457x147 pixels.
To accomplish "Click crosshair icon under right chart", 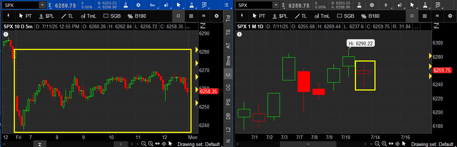I will (397, 144).
